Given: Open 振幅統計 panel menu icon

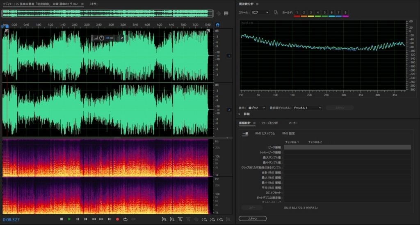Looking at the screenshot, I should click(x=254, y=123).
